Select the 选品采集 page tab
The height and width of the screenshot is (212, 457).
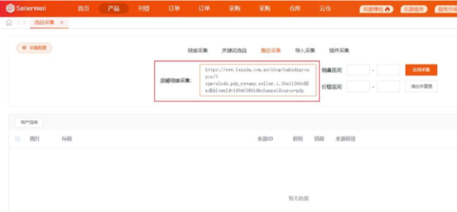tap(44, 23)
